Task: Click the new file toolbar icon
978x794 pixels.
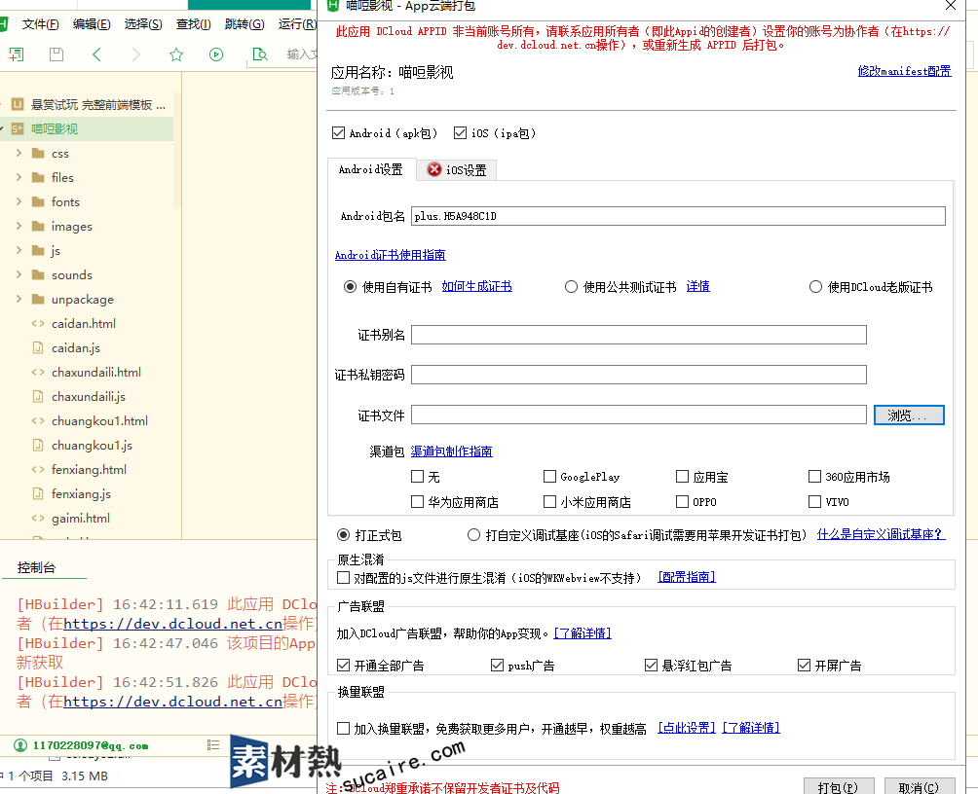Action: pyautogui.click(x=17, y=54)
